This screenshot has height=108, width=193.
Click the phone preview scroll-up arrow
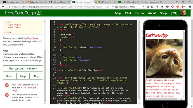click(x=184, y=31)
